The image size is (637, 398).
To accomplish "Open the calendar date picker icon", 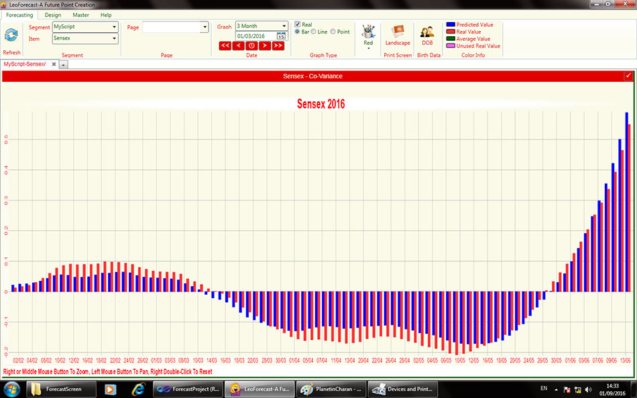I will tap(281, 36).
